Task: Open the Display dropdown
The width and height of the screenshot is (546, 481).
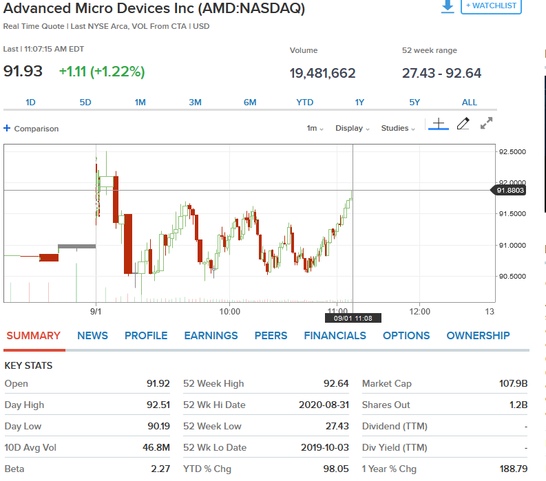Action: (352, 128)
